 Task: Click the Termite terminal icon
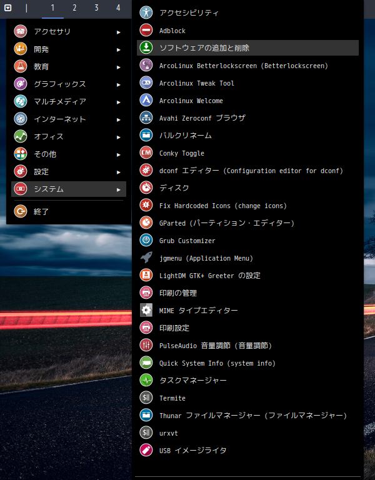pos(146,397)
